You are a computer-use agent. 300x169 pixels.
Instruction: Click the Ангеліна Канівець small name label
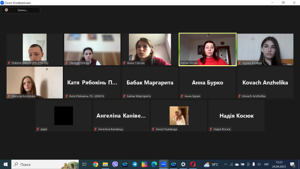(x=111, y=129)
